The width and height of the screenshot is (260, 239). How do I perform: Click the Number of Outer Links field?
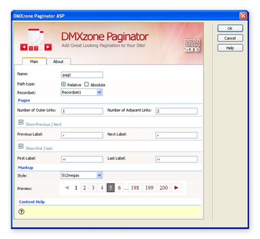tap(82, 111)
